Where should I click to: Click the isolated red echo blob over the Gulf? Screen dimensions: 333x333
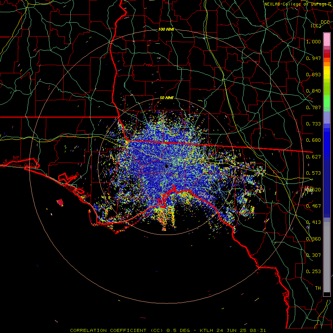pos(60,202)
